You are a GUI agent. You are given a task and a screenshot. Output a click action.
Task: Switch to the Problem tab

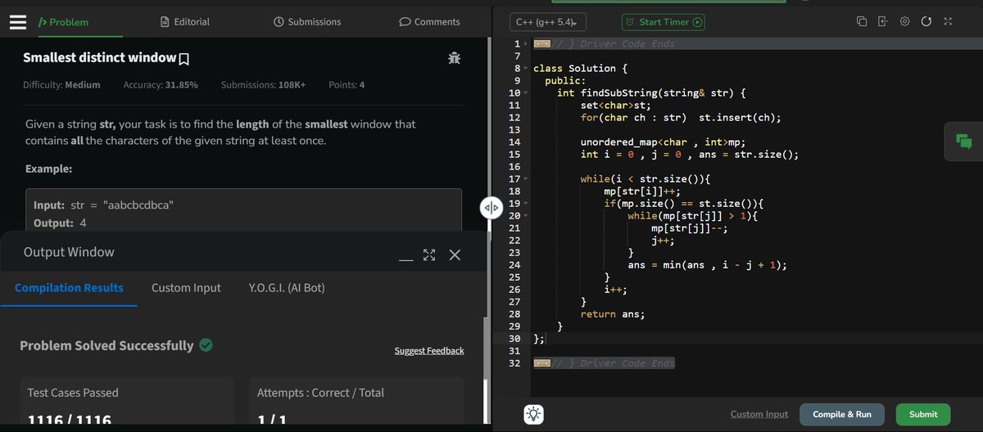point(64,22)
